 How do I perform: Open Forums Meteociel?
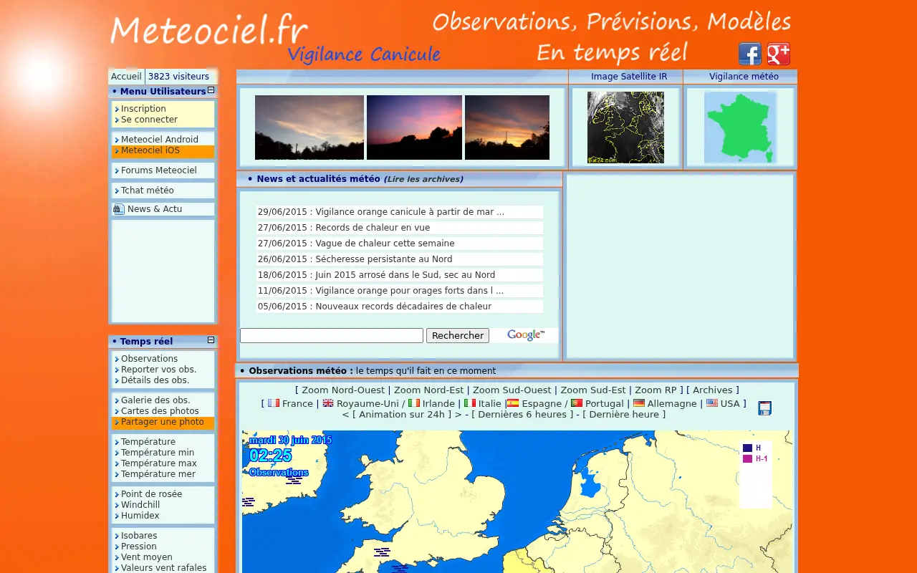pyautogui.click(x=159, y=170)
